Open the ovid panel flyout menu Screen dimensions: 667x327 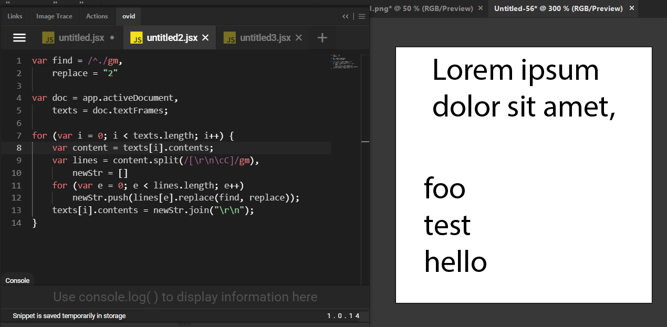[362, 16]
